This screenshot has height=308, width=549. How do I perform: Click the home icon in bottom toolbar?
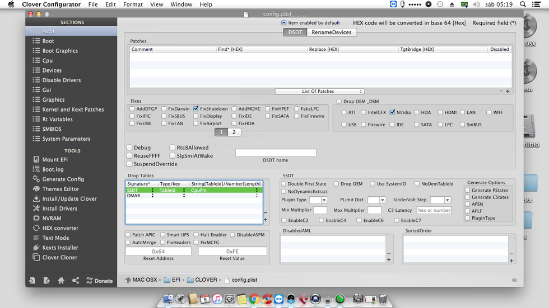(x=61, y=281)
